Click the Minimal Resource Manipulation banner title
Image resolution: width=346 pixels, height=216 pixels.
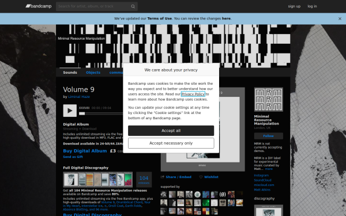pyautogui.click(x=81, y=39)
